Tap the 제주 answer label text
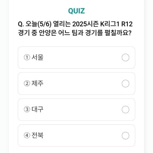The height and width of the screenshot is (153, 153). pyautogui.click(x=37, y=83)
